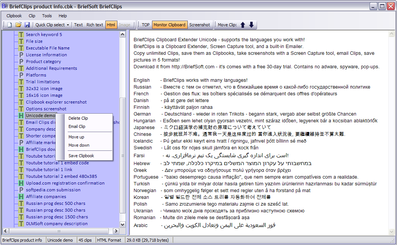Click the clip list horizontal scroll left arrow

pyautogui.click(x=6, y=231)
